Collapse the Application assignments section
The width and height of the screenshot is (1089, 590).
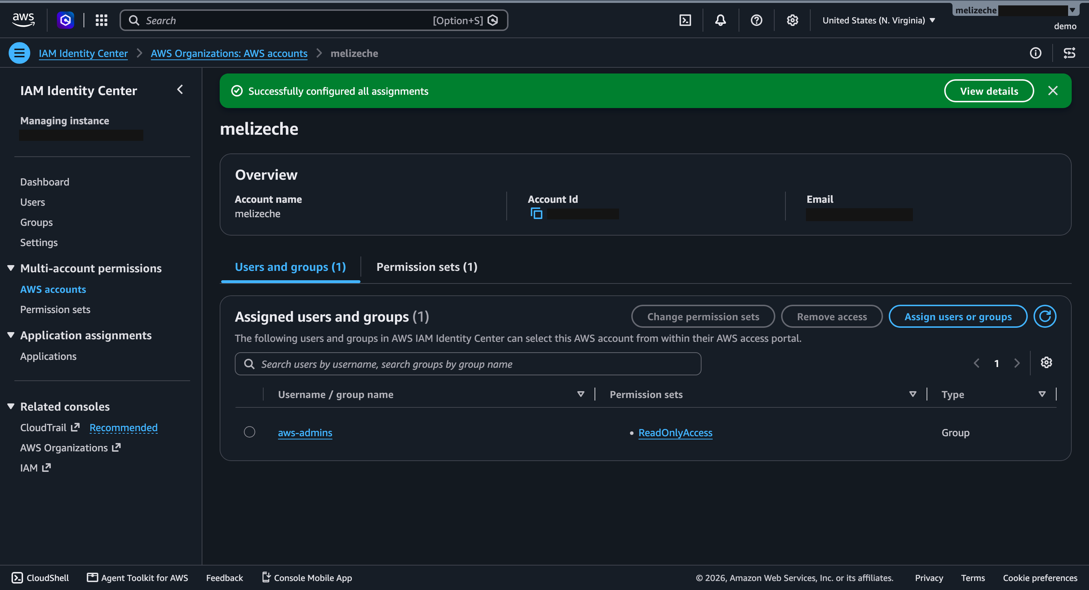[11, 335]
